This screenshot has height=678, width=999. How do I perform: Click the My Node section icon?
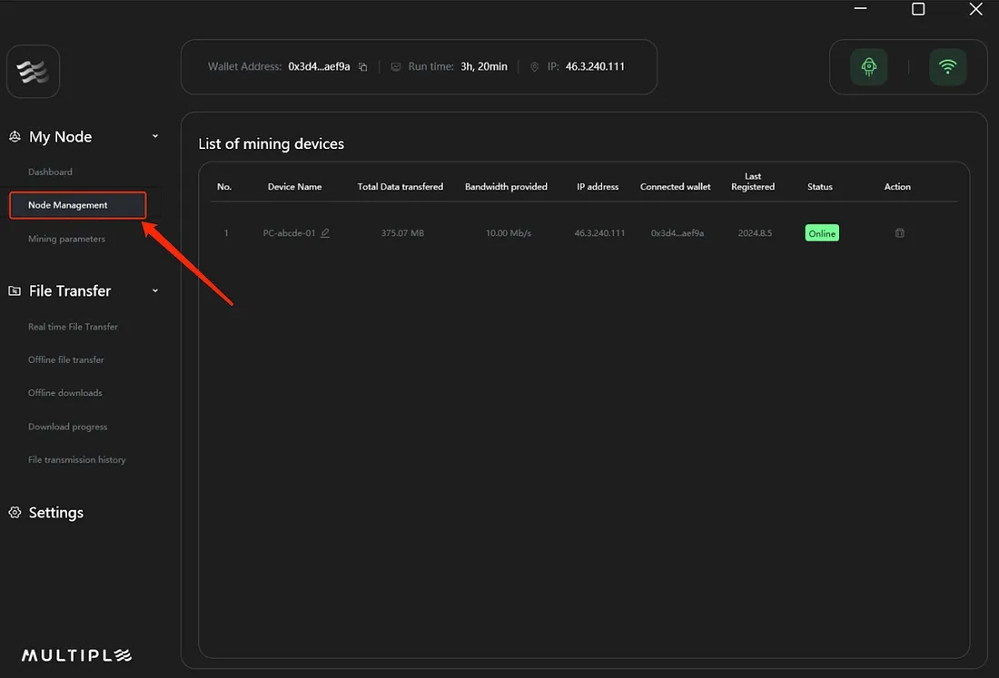pyautogui.click(x=15, y=137)
